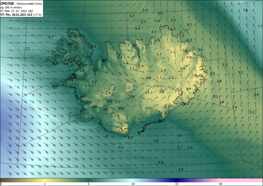Click the value "3.2" on the map

coord(240,72)
